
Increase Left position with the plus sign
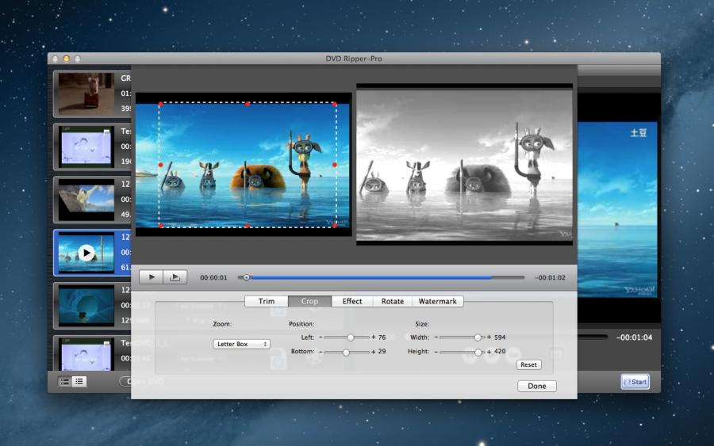click(x=374, y=337)
